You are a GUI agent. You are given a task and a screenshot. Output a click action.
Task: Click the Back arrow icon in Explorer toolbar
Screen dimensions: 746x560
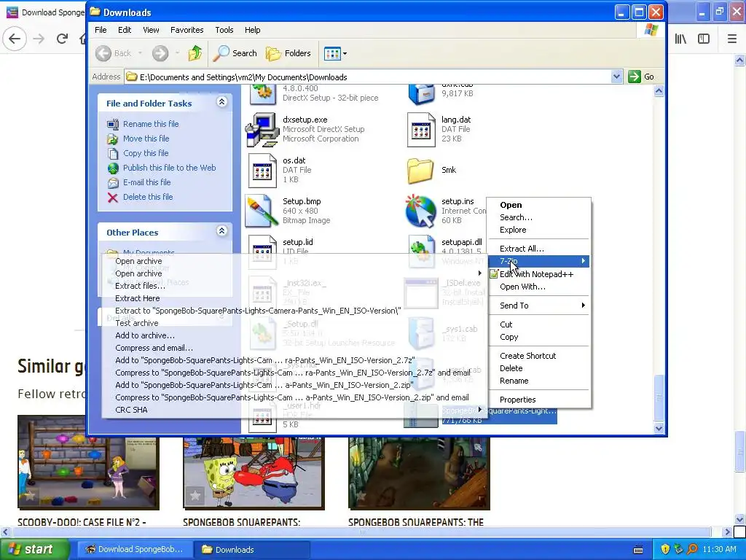[103, 53]
